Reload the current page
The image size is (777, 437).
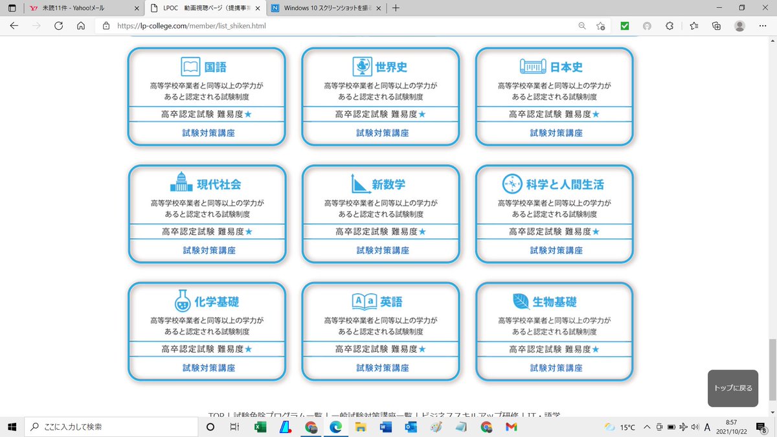tap(59, 26)
